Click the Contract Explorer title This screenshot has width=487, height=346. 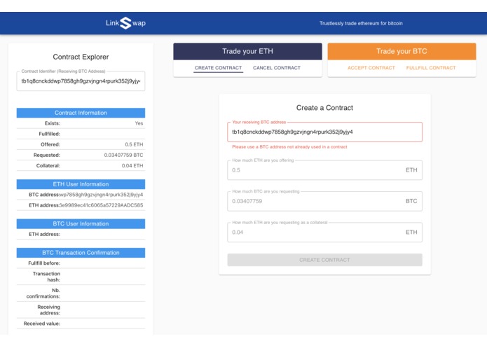click(81, 57)
